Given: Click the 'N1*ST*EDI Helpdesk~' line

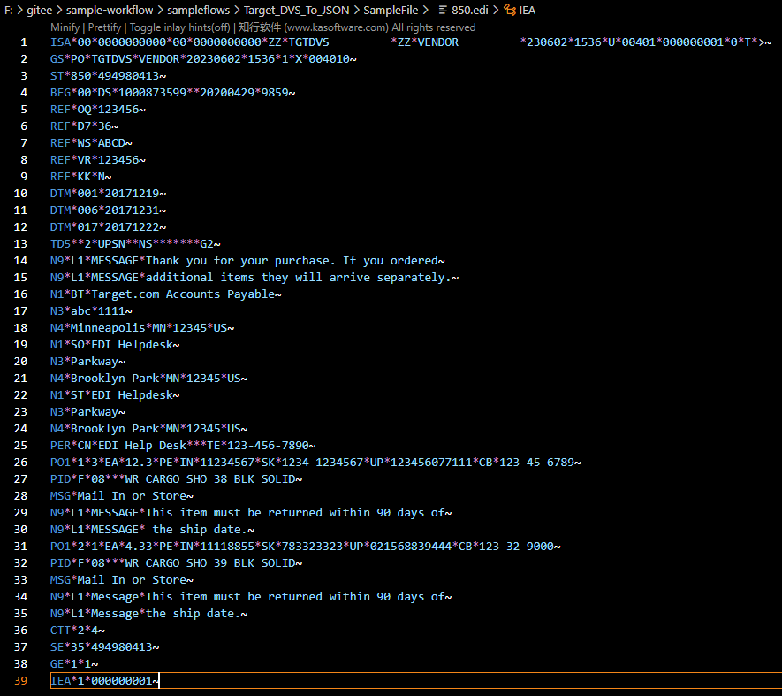Looking at the screenshot, I should point(115,395).
